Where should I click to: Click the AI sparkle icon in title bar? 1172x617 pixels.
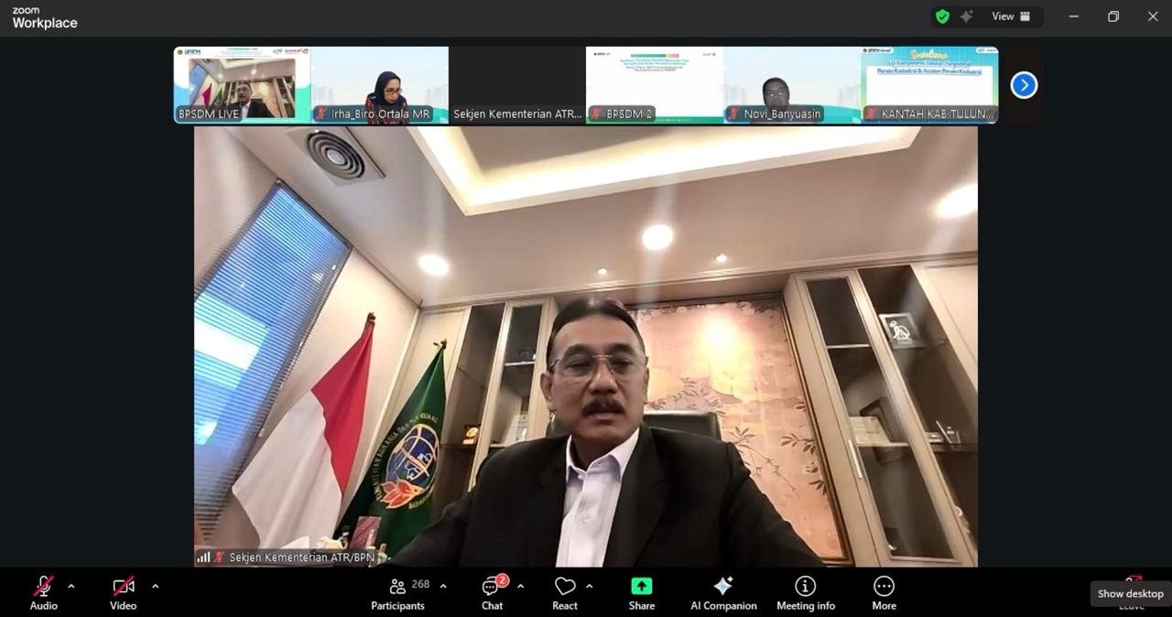pos(967,16)
